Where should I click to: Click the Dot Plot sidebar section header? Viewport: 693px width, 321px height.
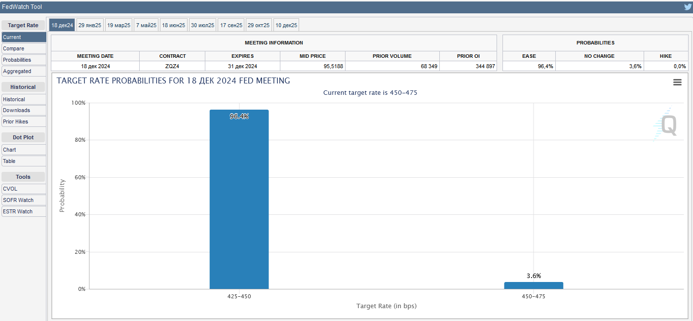coord(23,137)
